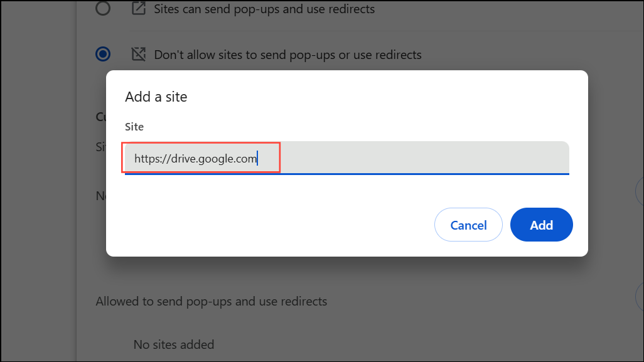Click the 'Allowed to send pop-ups and use redirects' heading
Image resolution: width=644 pixels, height=362 pixels.
pos(212,301)
